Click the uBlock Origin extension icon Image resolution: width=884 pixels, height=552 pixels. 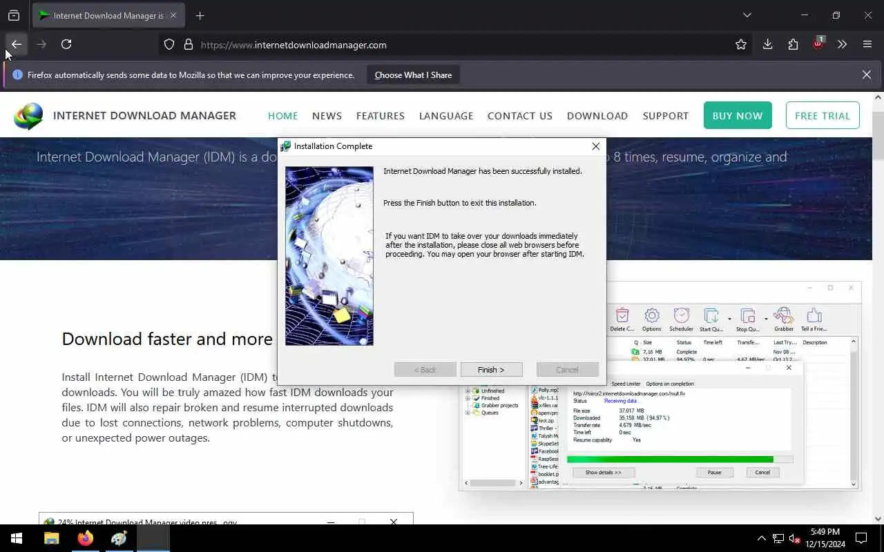tap(818, 45)
